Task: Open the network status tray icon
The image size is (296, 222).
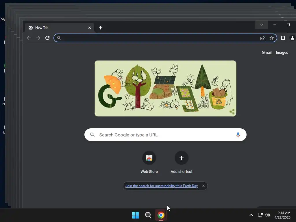Action: pyautogui.click(x=260, y=215)
